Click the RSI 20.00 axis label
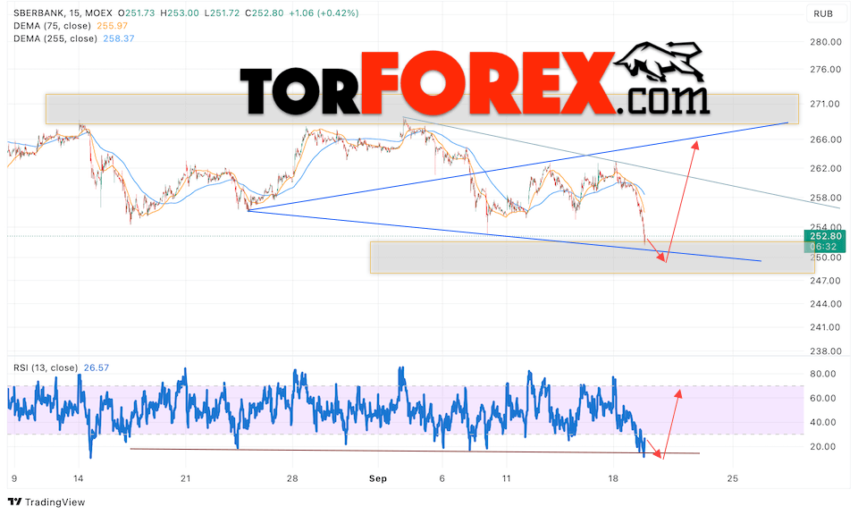This screenshot has width=858, height=515. pos(822,446)
